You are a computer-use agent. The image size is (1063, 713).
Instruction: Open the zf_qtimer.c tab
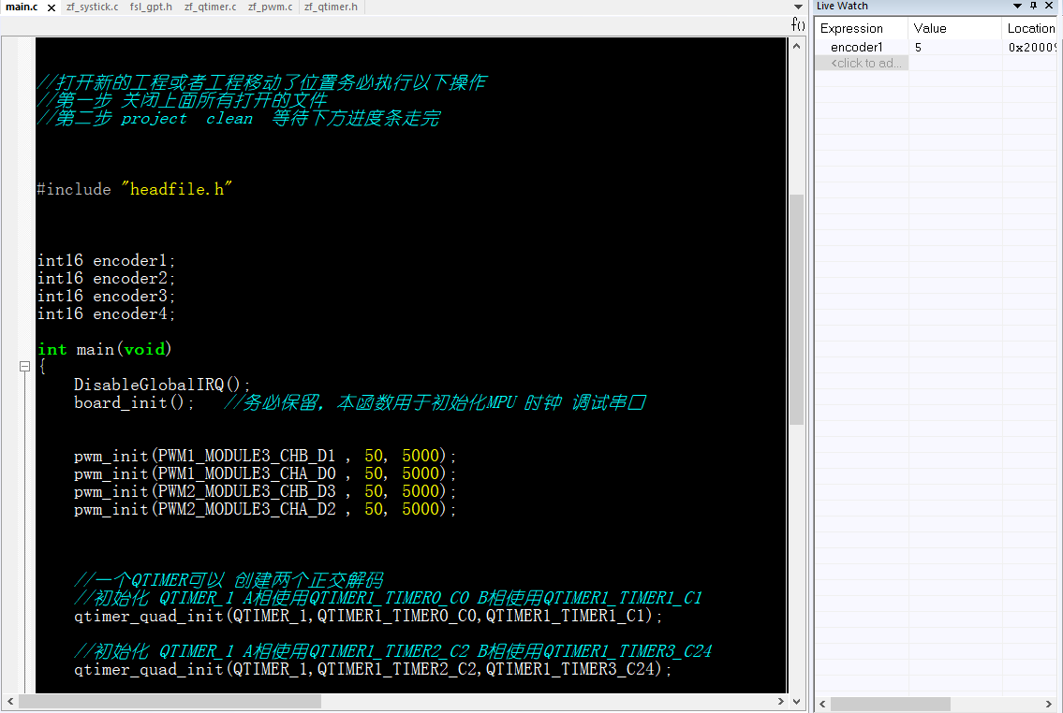pyautogui.click(x=210, y=7)
